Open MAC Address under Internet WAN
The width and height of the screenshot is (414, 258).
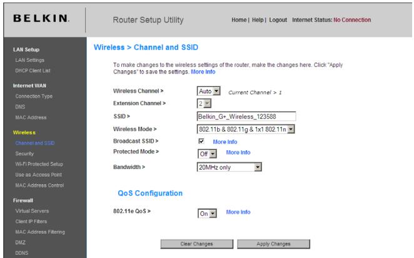(31, 117)
